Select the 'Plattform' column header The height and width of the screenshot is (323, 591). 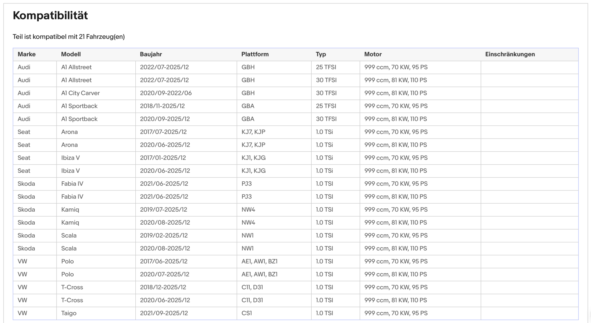pyautogui.click(x=255, y=54)
